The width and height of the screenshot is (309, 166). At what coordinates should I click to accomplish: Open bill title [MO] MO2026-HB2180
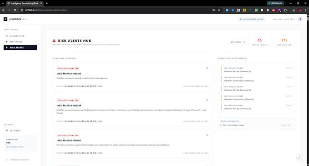click(x=69, y=73)
